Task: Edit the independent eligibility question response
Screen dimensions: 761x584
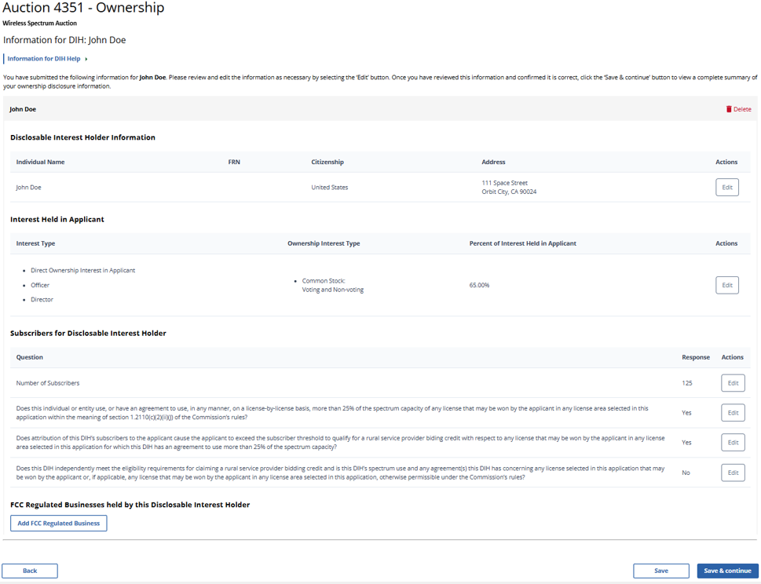Action: tap(732, 473)
